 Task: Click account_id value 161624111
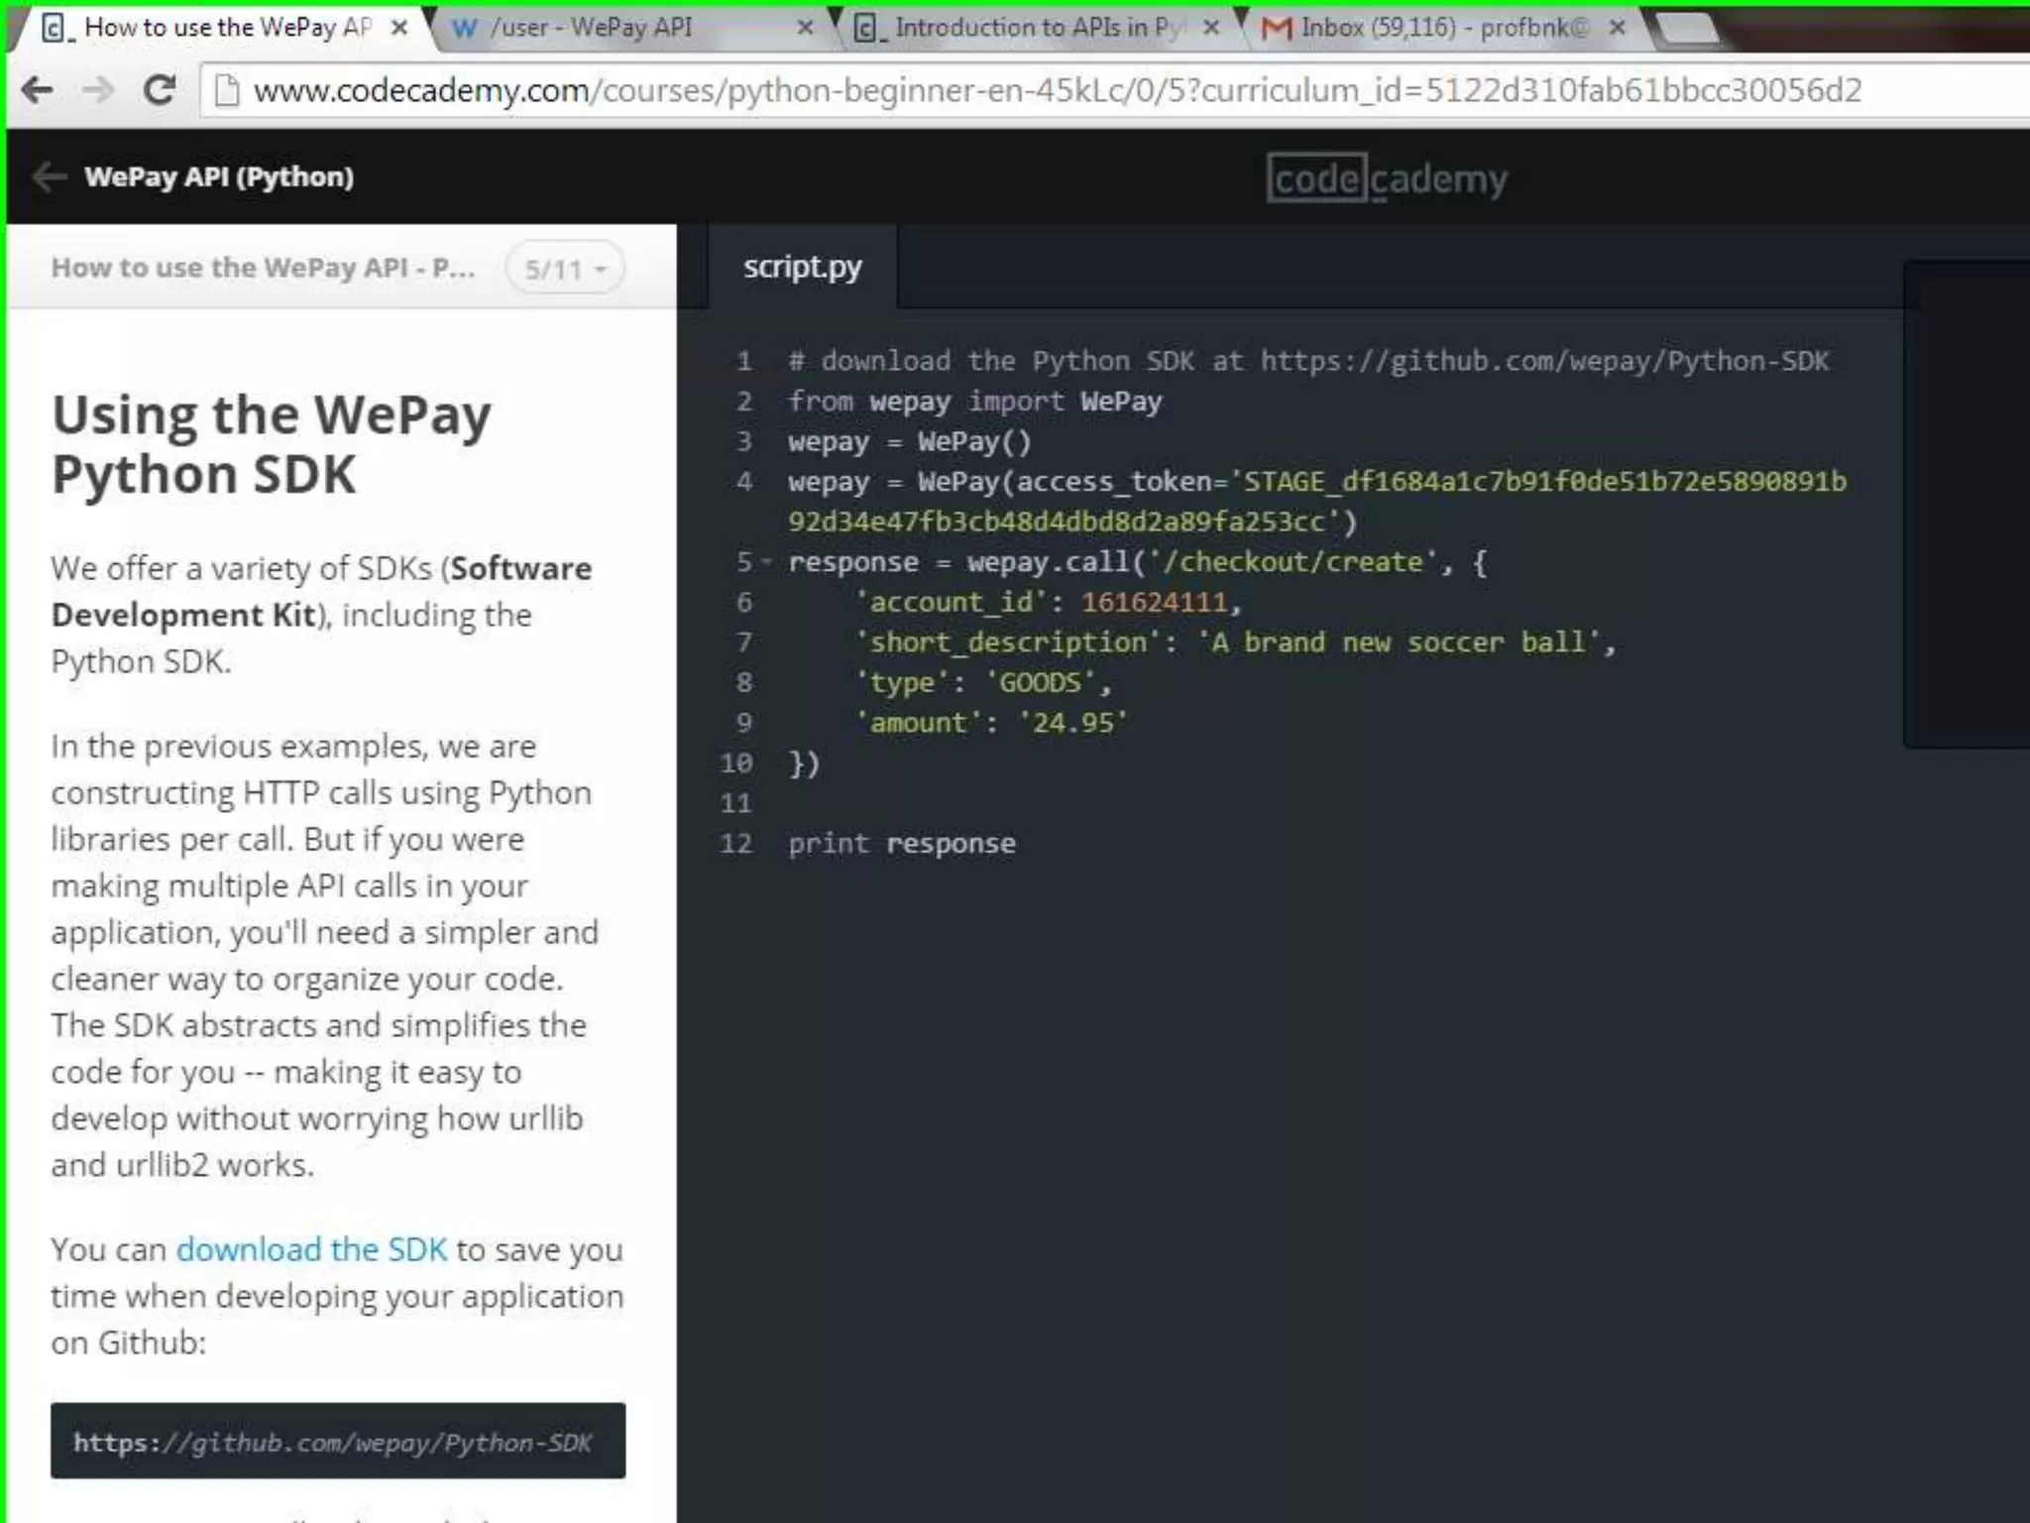1154,602
